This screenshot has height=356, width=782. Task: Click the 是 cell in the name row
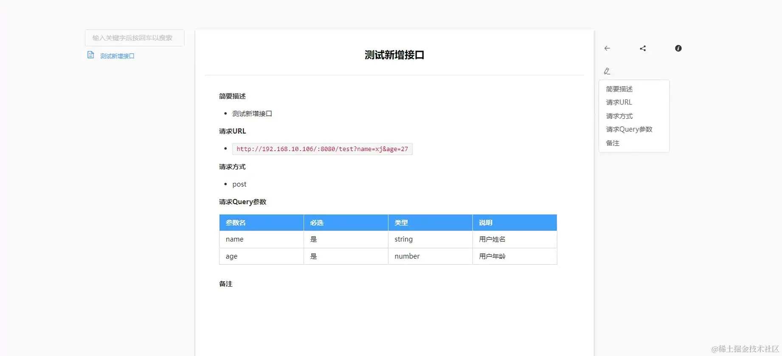pos(346,239)
